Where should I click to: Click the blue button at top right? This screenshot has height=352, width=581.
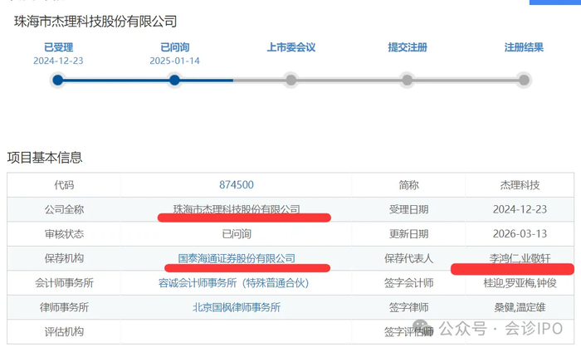(x=554, y=2)
